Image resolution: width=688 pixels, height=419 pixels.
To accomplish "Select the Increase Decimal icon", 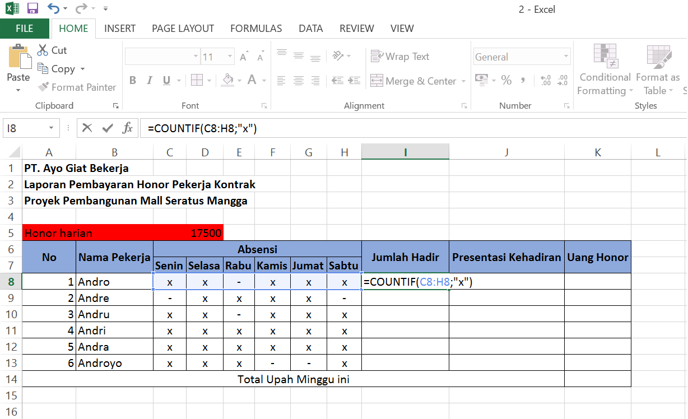I will 545,80.
